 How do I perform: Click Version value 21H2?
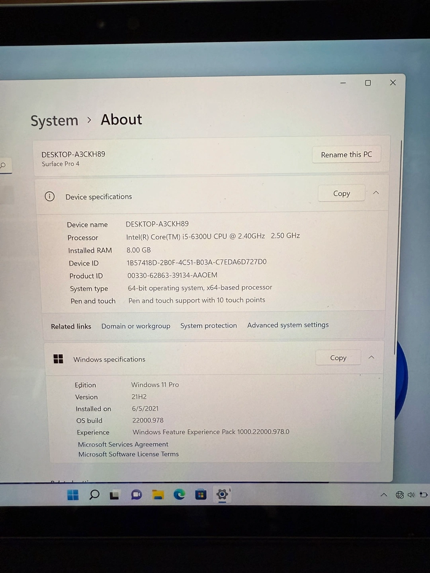tap(139, 397)
